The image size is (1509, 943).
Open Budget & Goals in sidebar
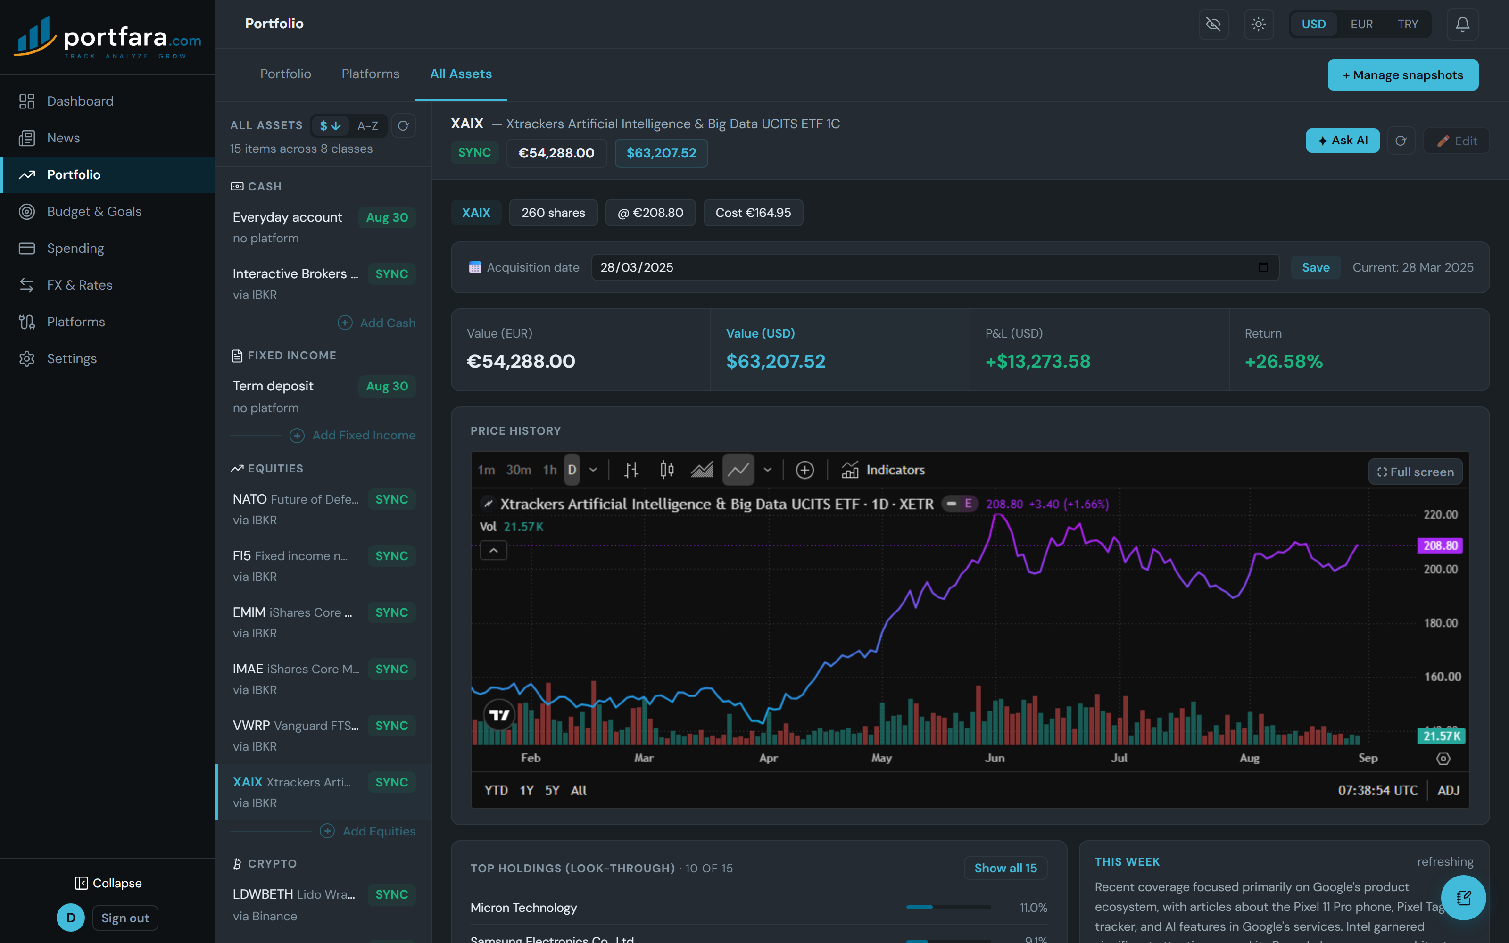click(x=107, y=211)
